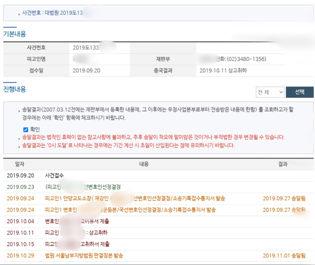This screenshot has height=265, width=315.
Task: Click the arrow bullet beside 대법원 사건번호
Action: (x=19, y=14)
